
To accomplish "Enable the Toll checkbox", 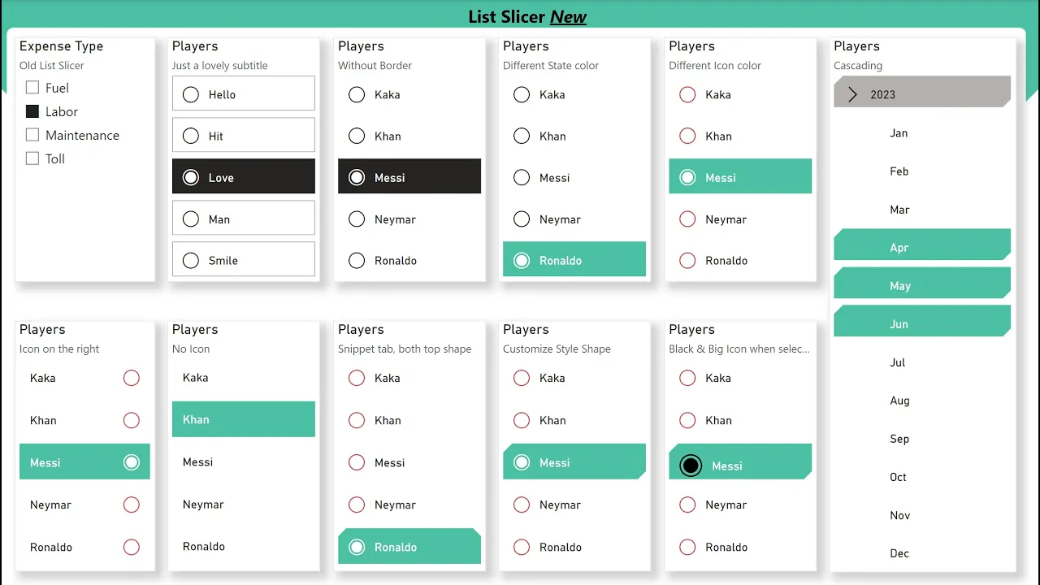I will click(x=32, y=158).
